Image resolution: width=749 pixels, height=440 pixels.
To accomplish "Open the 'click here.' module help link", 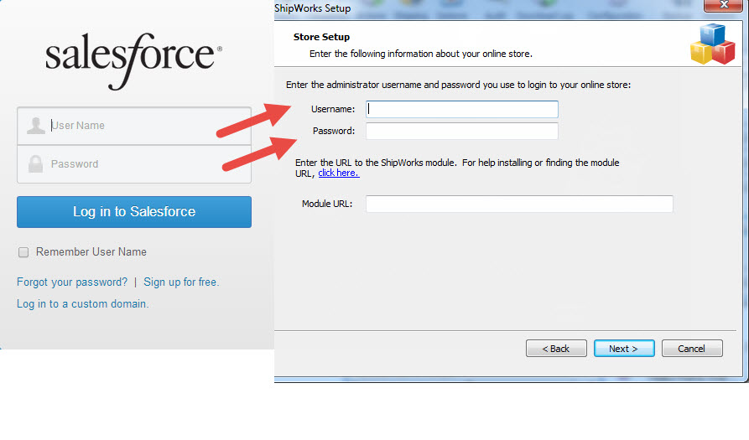I will click(339, 173).
